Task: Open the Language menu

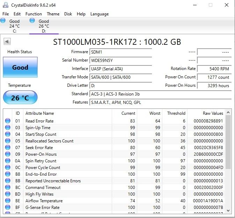Action: [x=100, y=14]
